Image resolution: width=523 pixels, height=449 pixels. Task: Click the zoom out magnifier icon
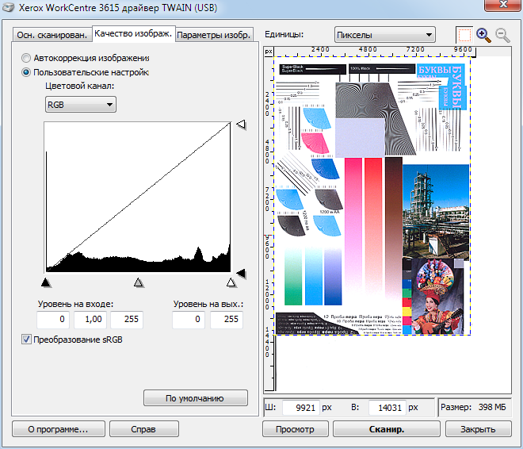point(502,35)
